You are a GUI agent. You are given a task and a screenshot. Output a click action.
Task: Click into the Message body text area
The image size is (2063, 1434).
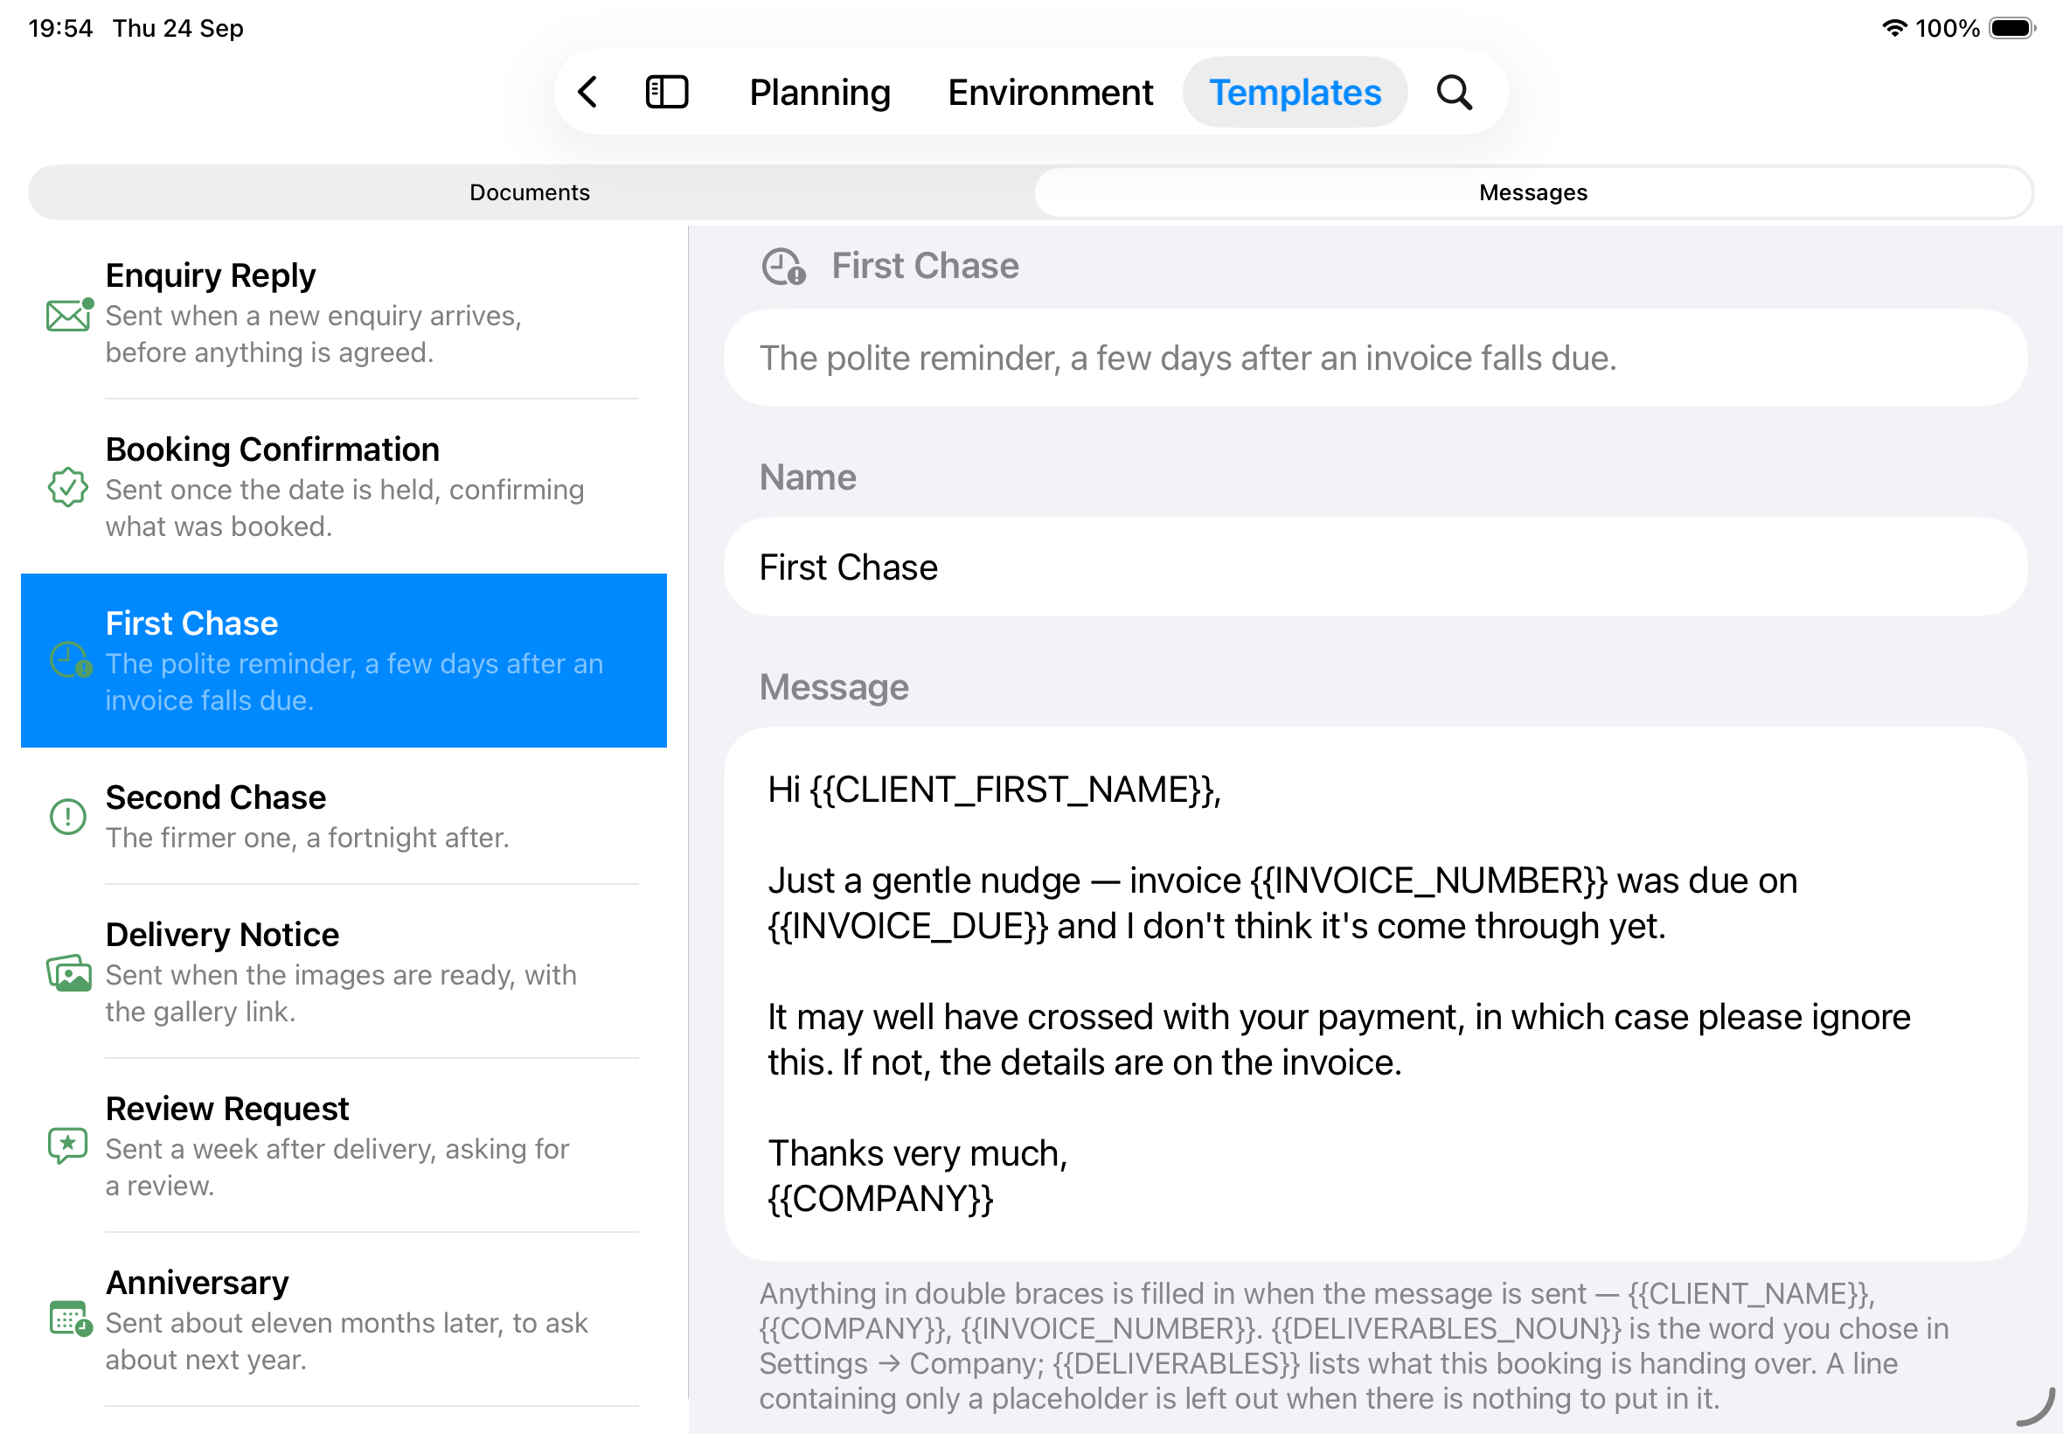(1375, 995)
